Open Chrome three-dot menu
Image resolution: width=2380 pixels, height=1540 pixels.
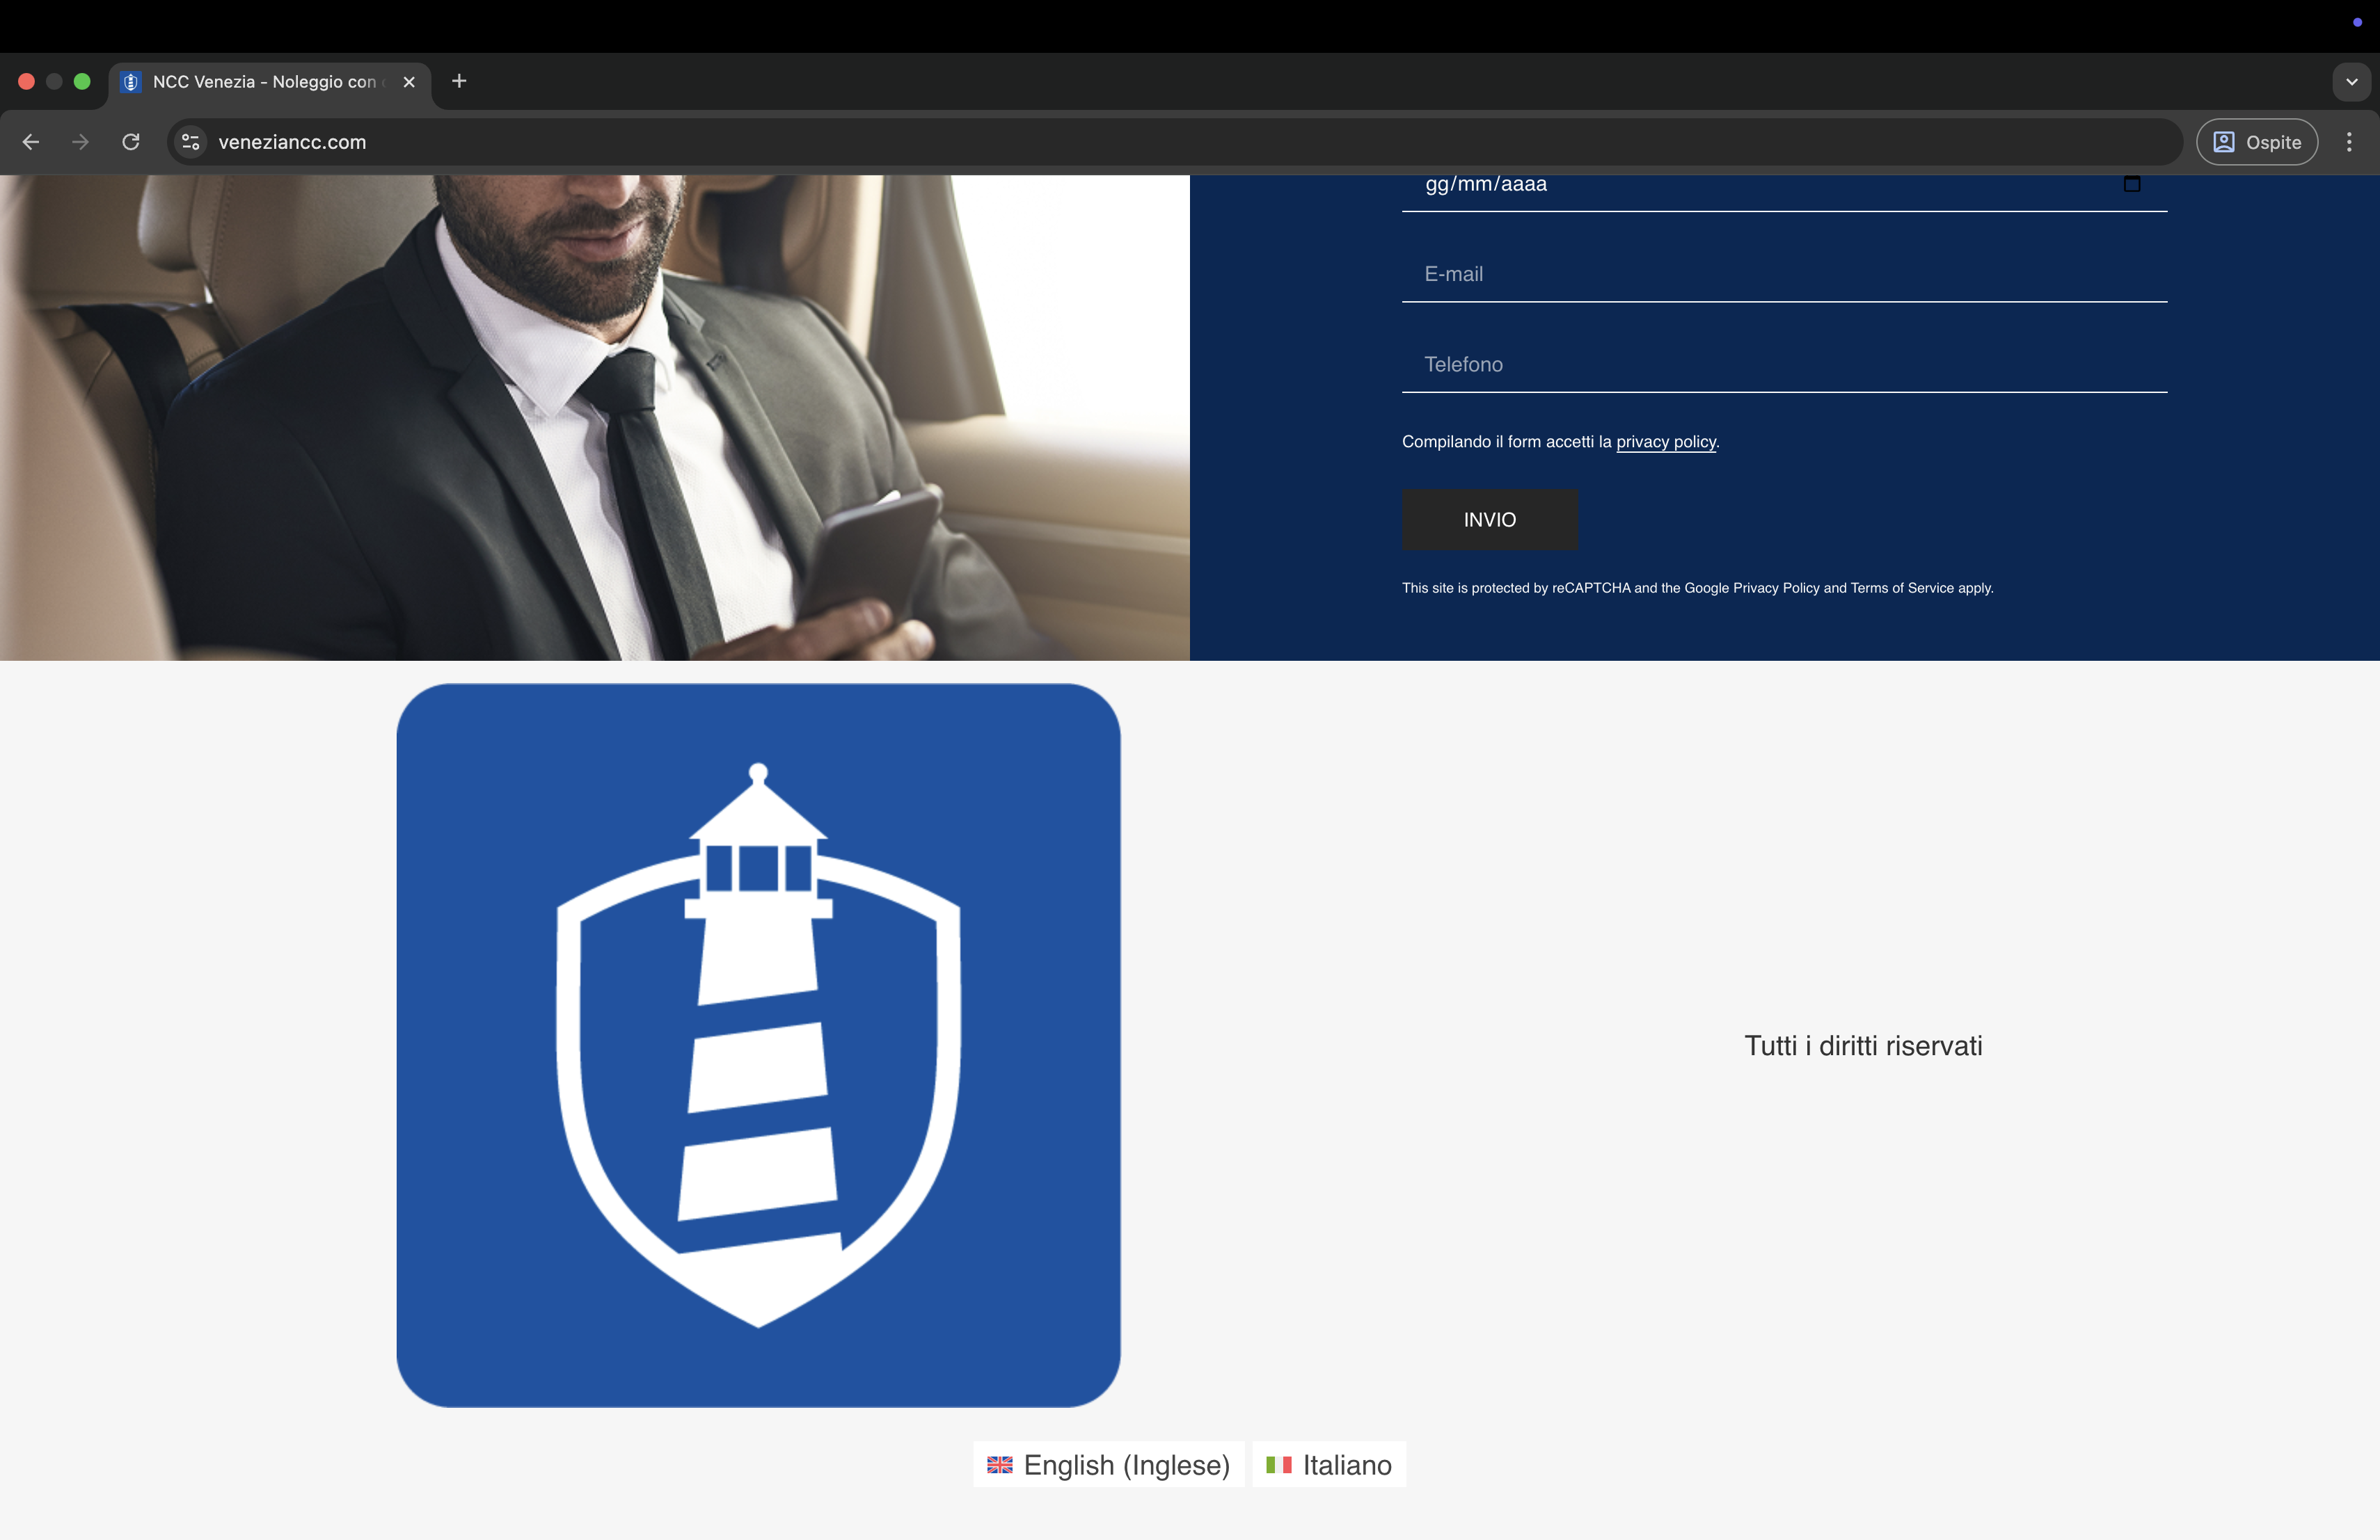[x=2349, y=142]
